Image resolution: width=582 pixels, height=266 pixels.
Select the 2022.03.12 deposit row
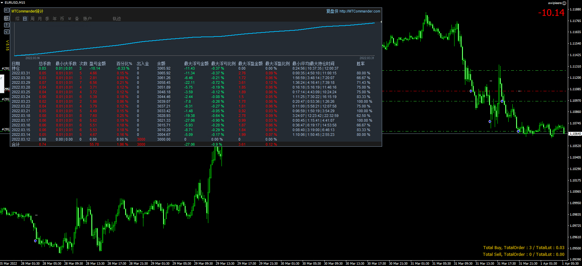[x=196, y=139]
